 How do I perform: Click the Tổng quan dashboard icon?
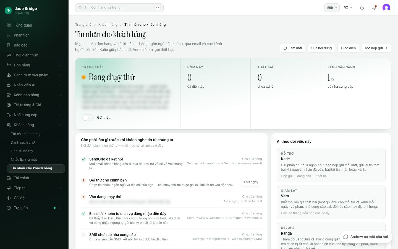(x=9, y=25)
